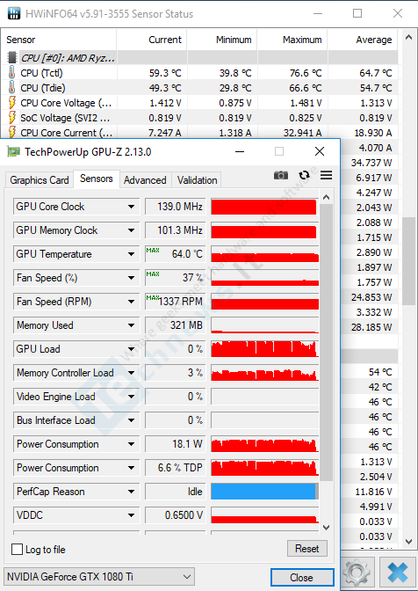Click the Maximum column header in HWiNFO64
Image resolution: width=418 pixels, height=591 pixels.
tap(292, 40)
